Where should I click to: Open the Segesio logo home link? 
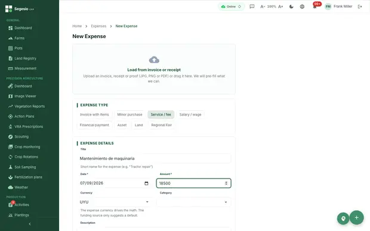20,9
